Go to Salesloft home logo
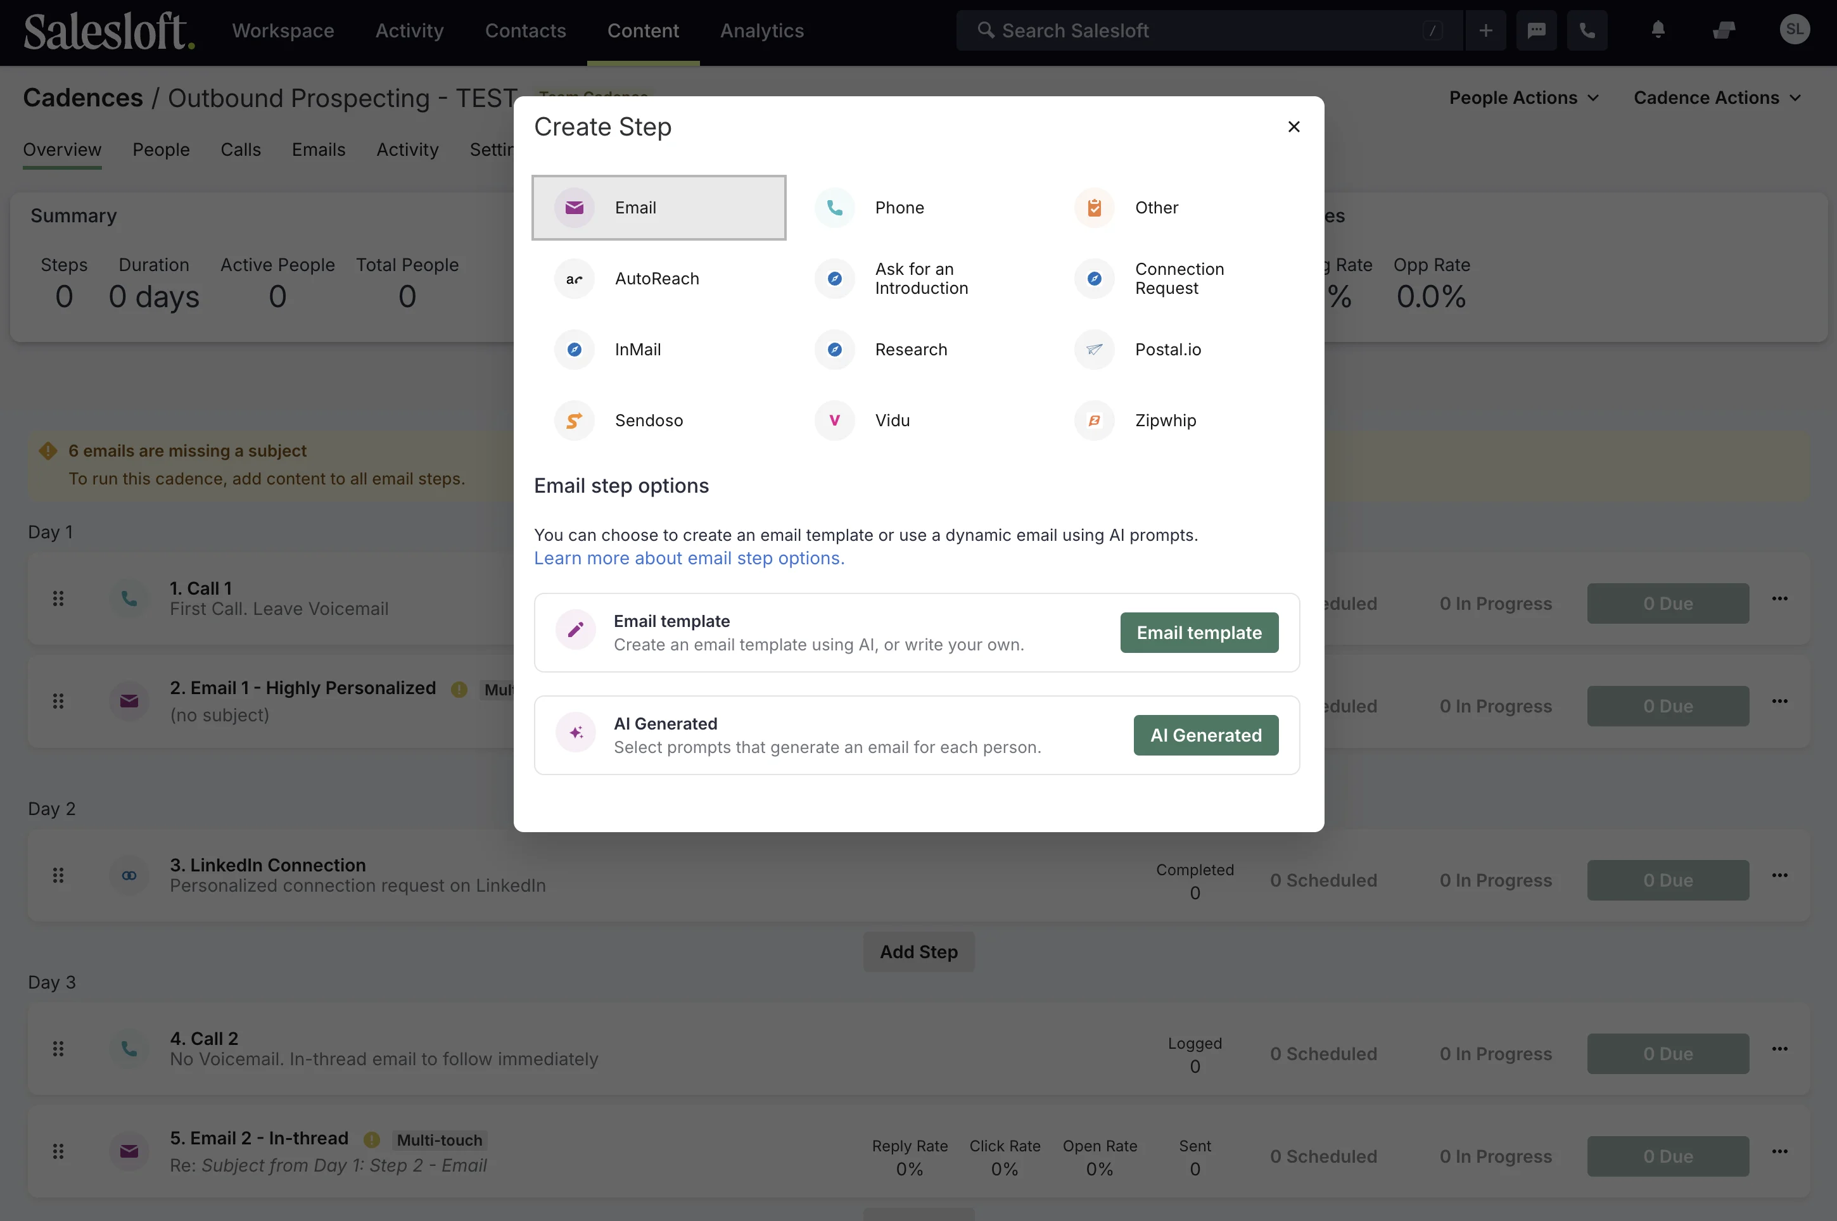This screenshot has width=1837, height=1221. [x=109, y=30]
